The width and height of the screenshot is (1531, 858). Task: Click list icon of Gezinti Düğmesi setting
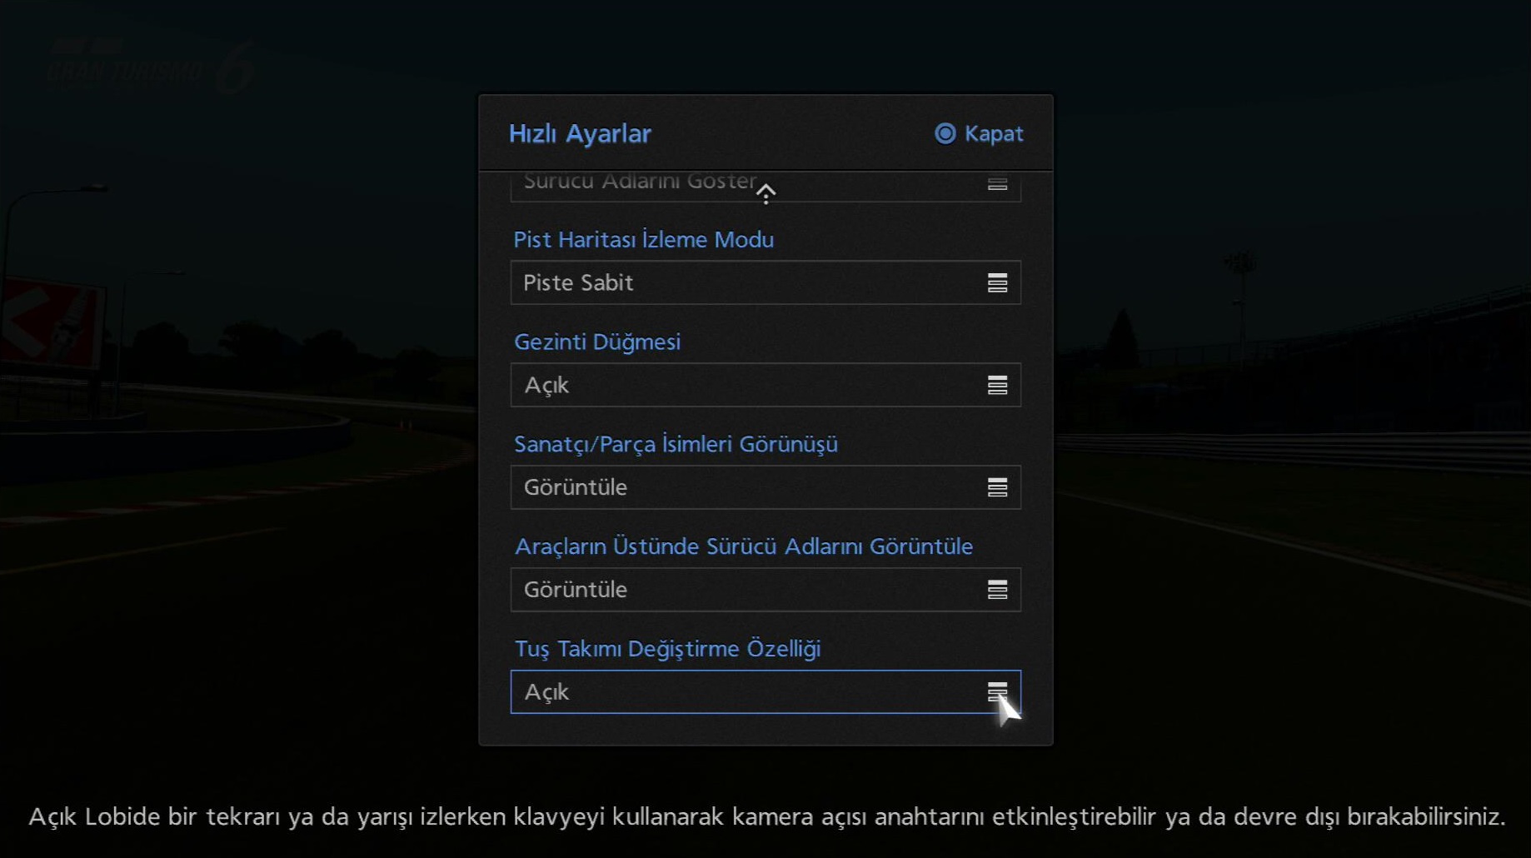coord(997,385)
